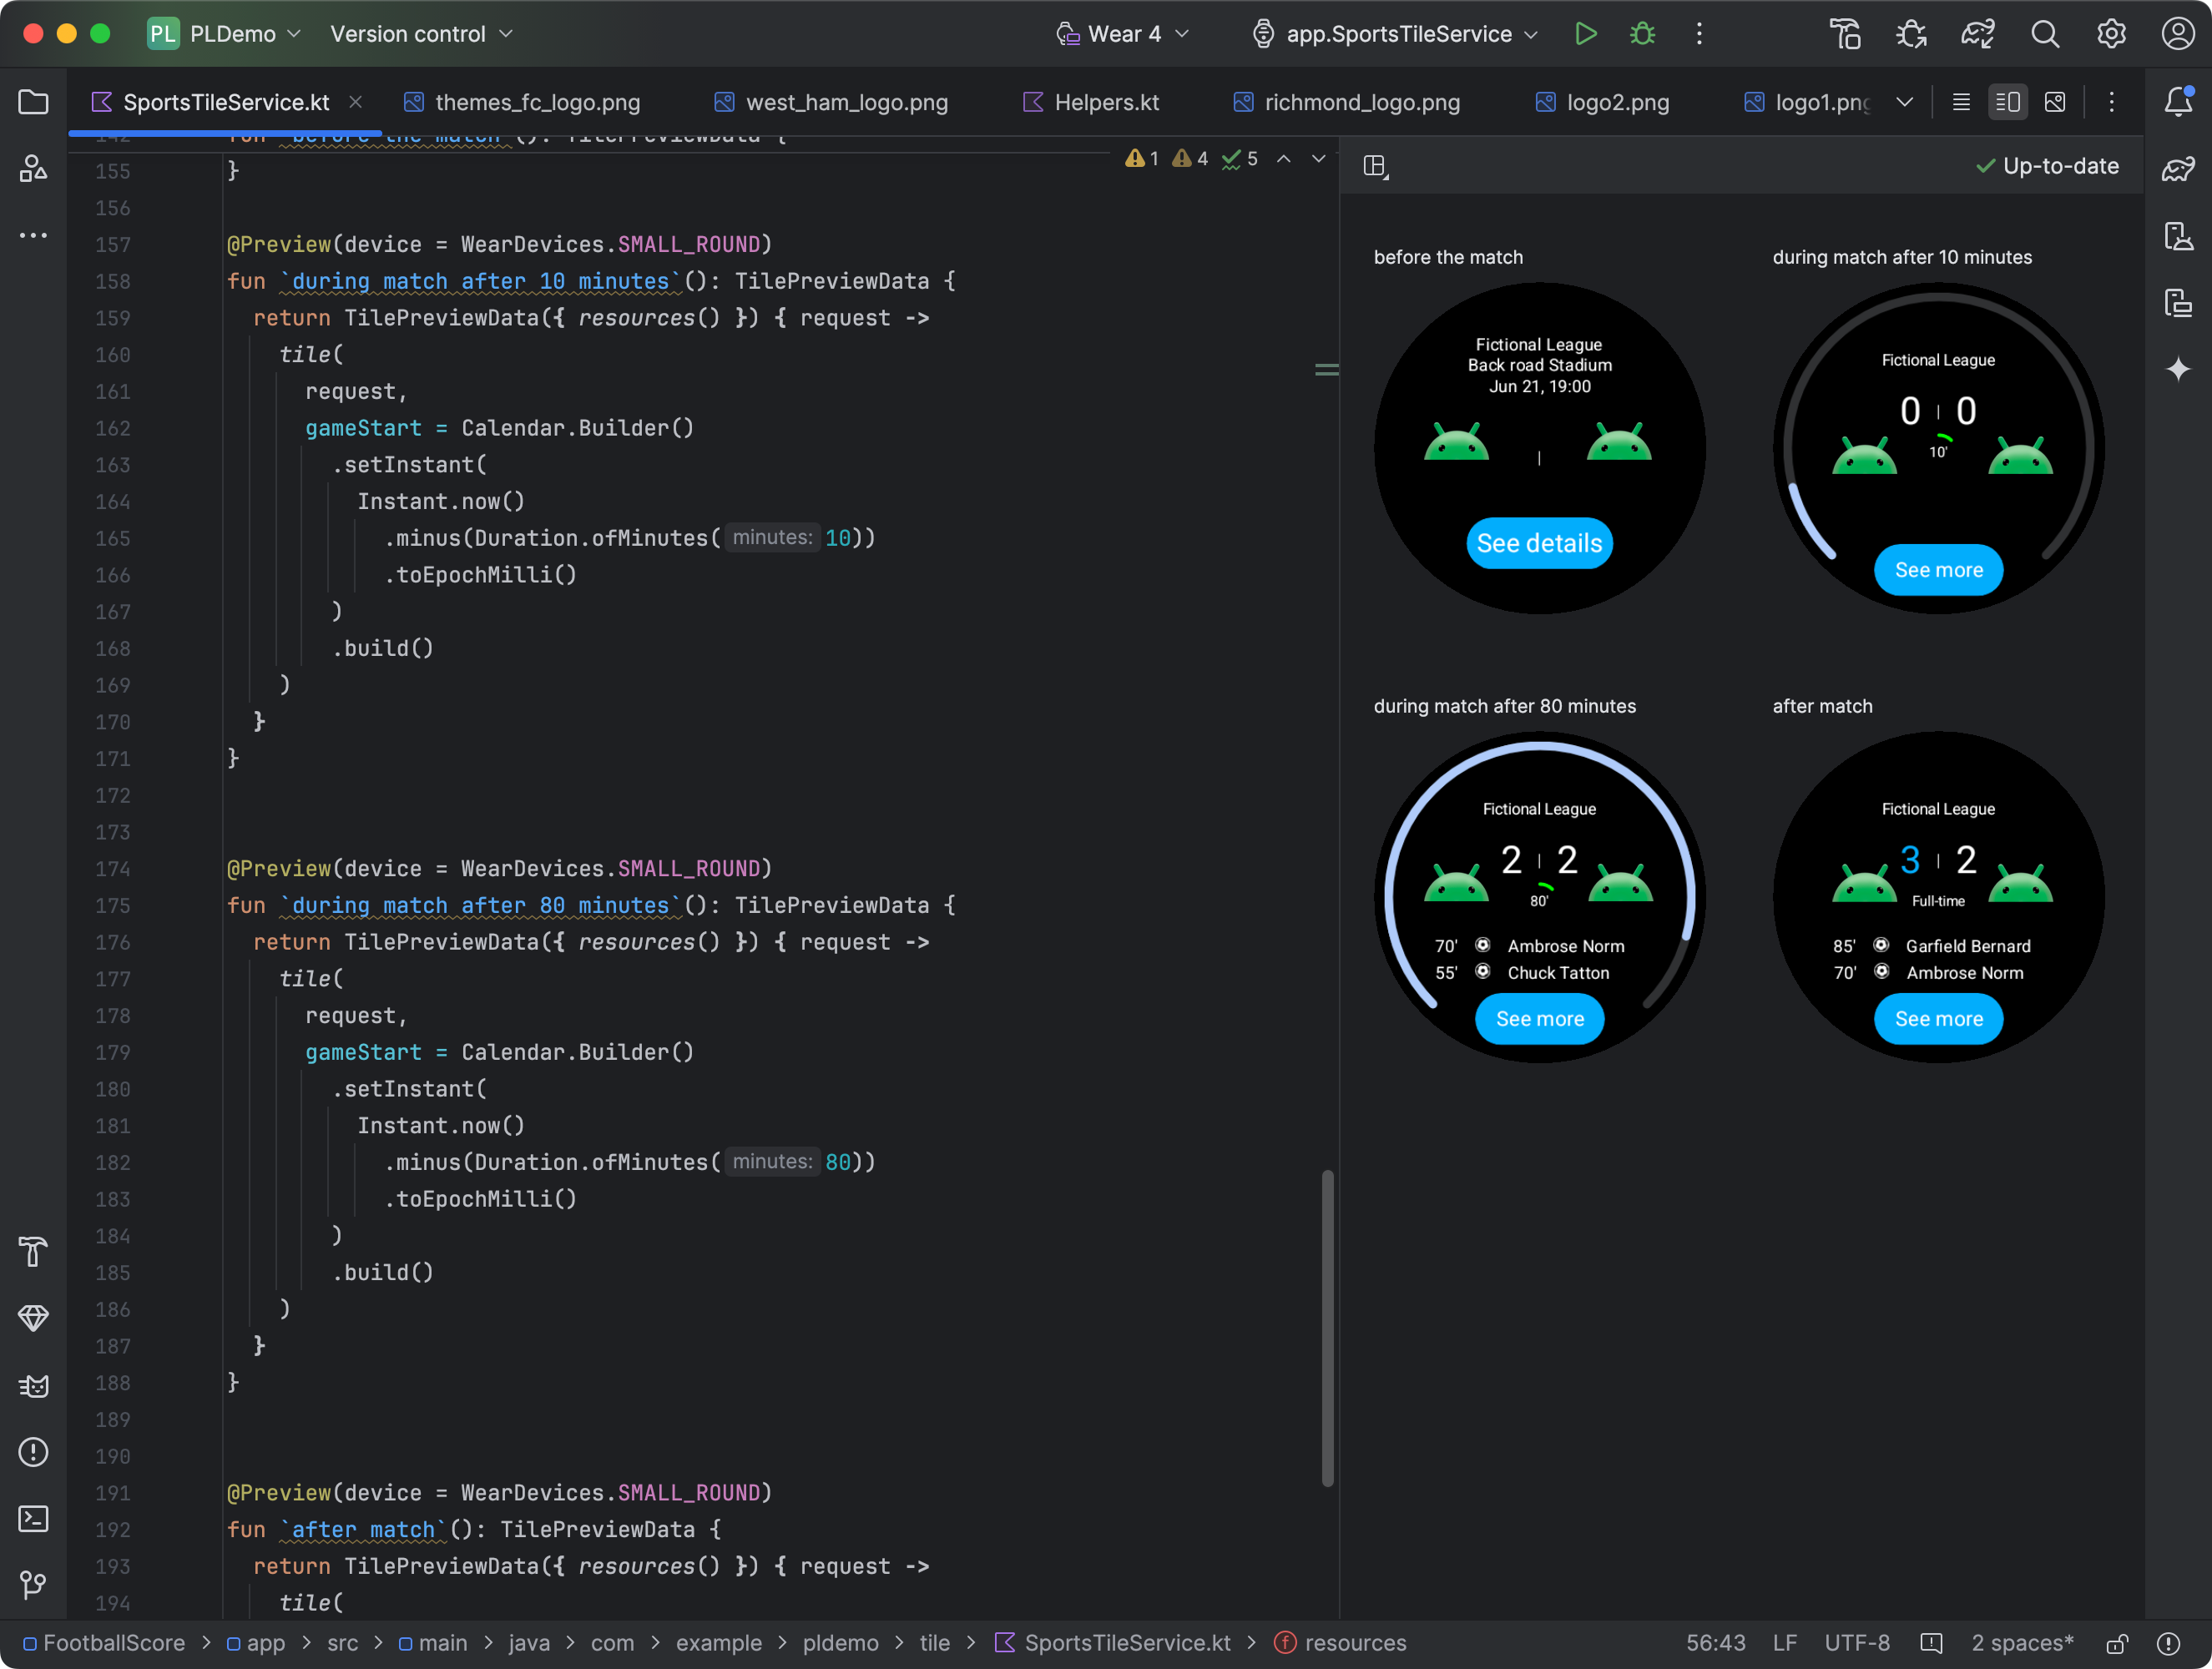Select the SportsTileService.kt tab
Viewport: 2212px width, 1669px height.
click(x=226, y=100)
